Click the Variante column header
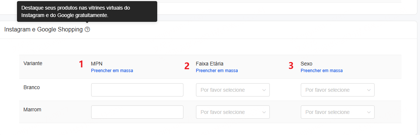 pyautogui.click(x=33, y=63)
